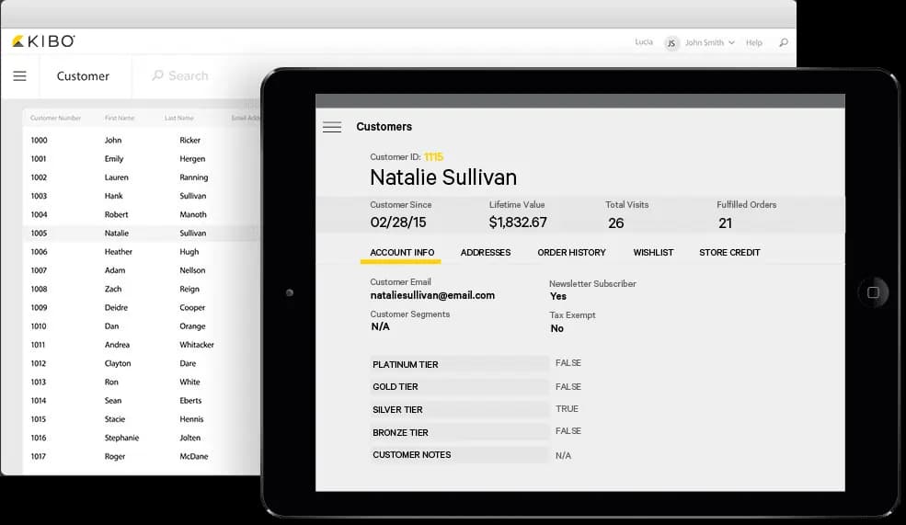Open the Order History tab
The width and height of the screenshot is (906, 525).
click(571, 253)
